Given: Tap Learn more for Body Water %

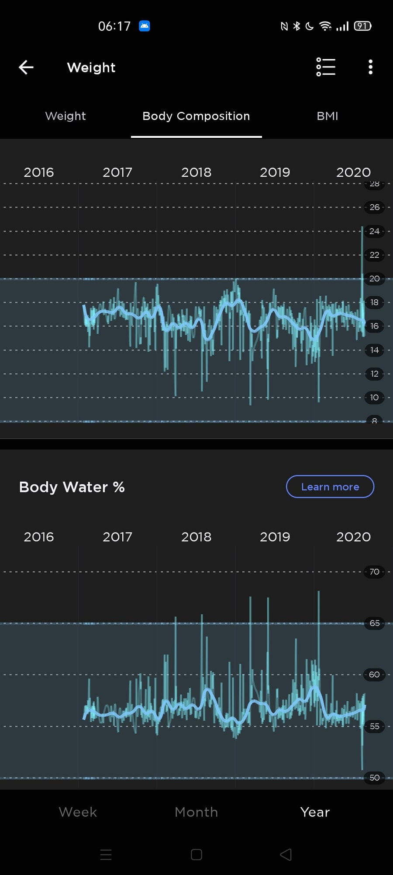Looking at the screenshot, I should [x=330, y=486].
